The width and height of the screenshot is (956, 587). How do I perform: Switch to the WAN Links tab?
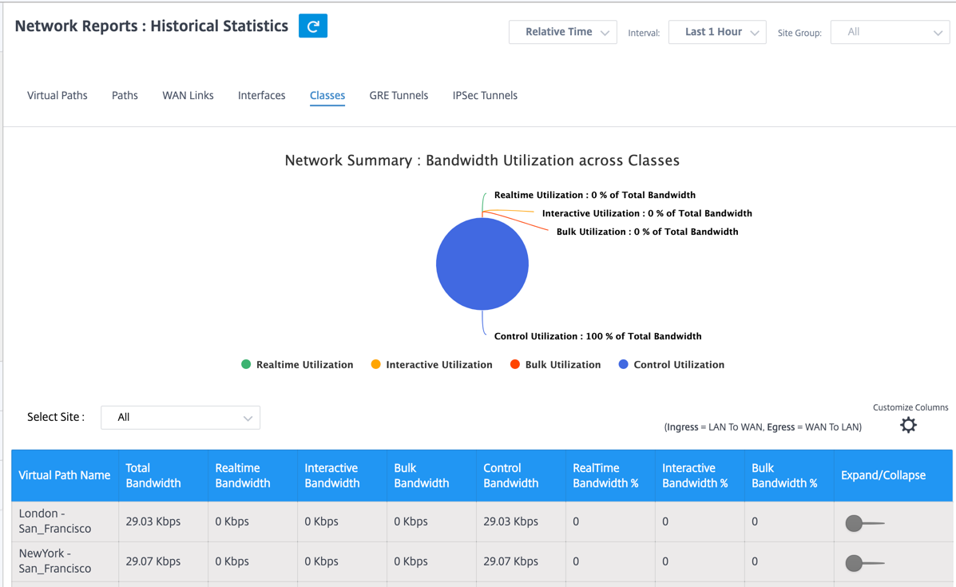[x=188, y=95]
